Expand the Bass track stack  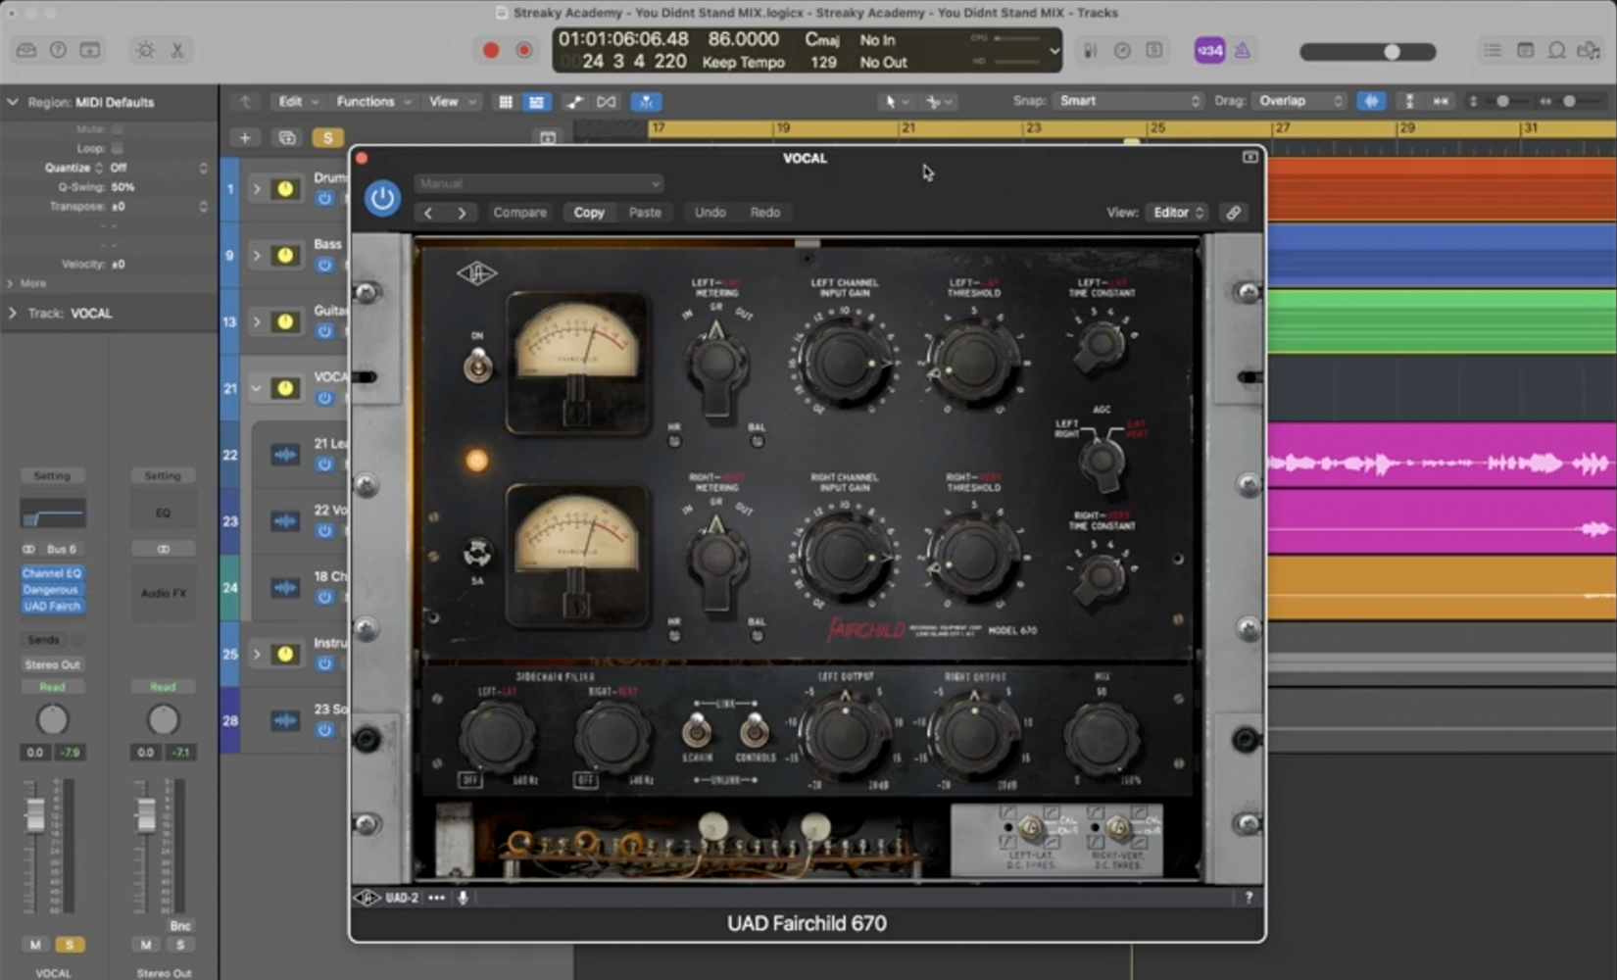[x=257, y=256]
